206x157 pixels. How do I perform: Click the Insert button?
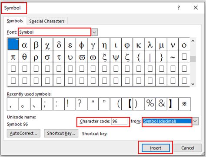click(156, 148)
